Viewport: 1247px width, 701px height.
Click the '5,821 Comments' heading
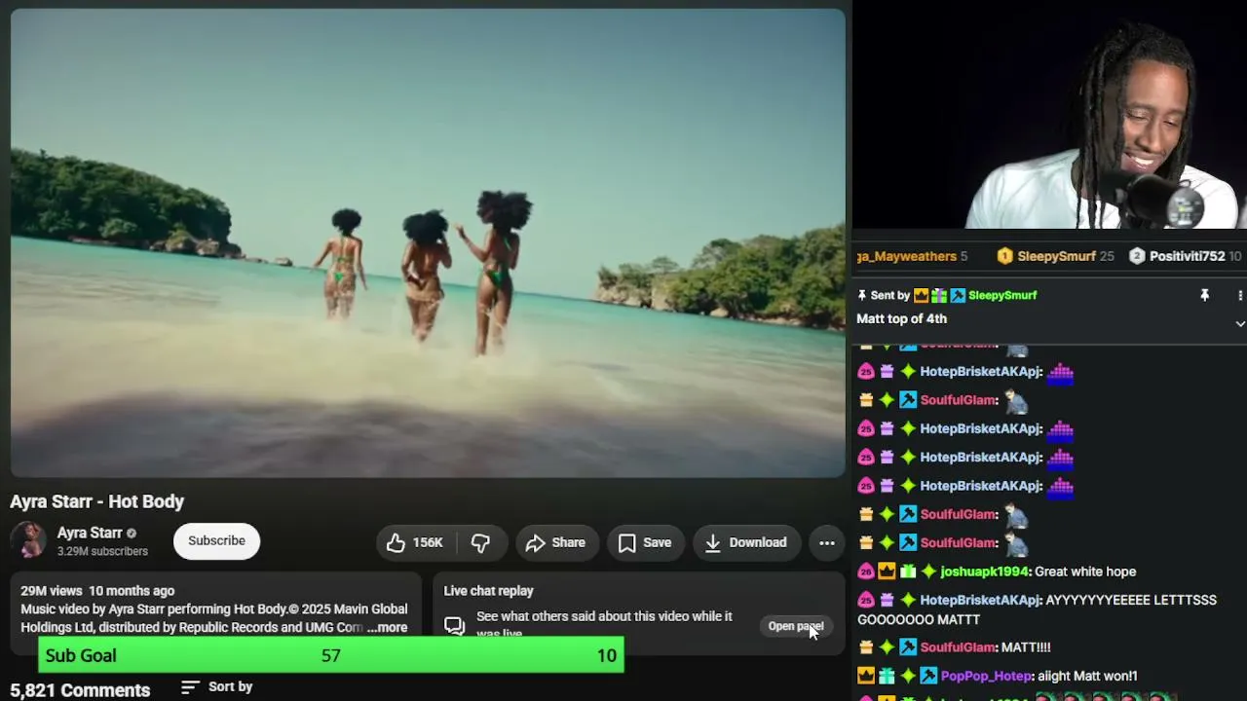(80, 690)
